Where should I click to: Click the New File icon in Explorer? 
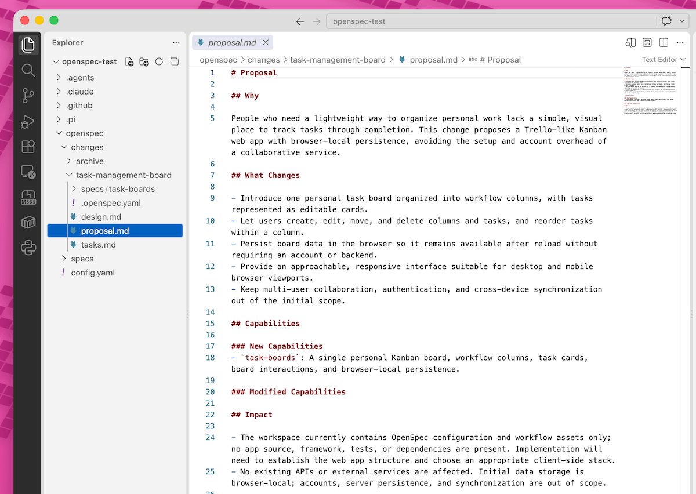pos(129,61)
